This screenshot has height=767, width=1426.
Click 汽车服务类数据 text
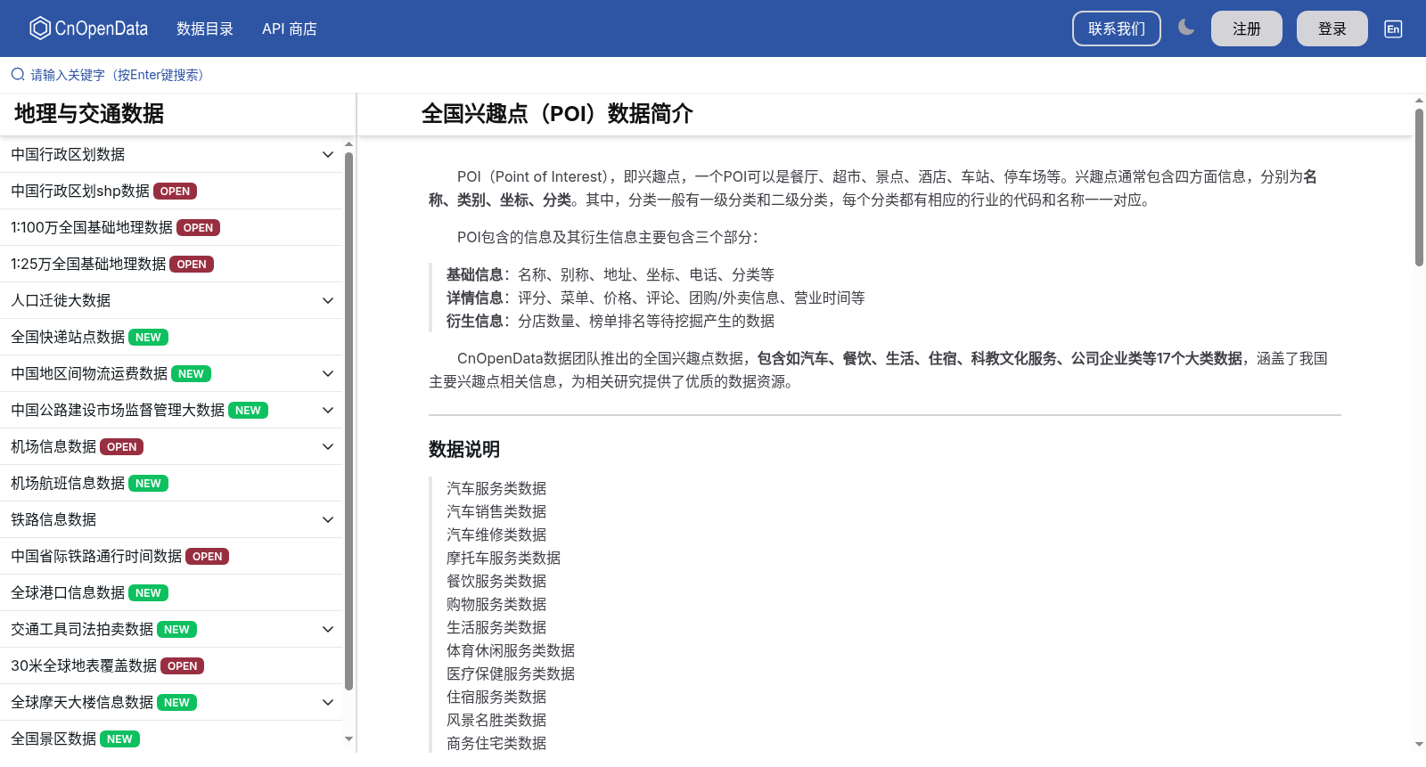point(496,488)
